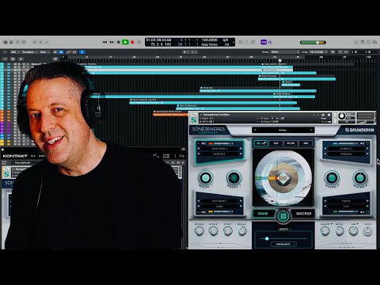This screenshot has height=285, width=380.
Task: Click the playhead marker in the ruler
Action: click(x=280, y=61)
